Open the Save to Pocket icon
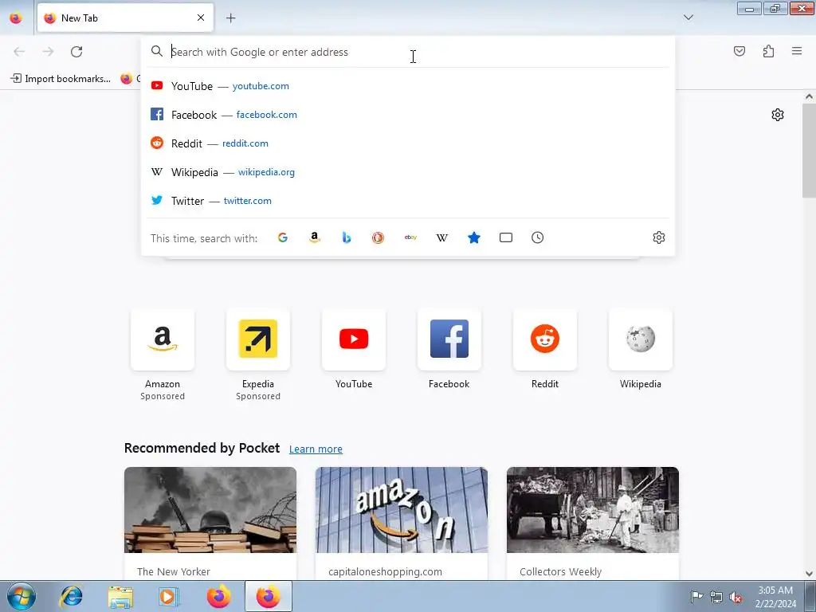This screenshot has width=816, height=612. pyautogui.click(x=739, y=51)
